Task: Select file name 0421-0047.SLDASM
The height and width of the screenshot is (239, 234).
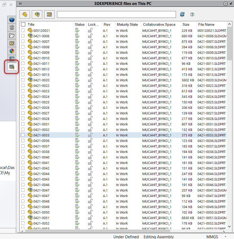Action: (212, 190)
